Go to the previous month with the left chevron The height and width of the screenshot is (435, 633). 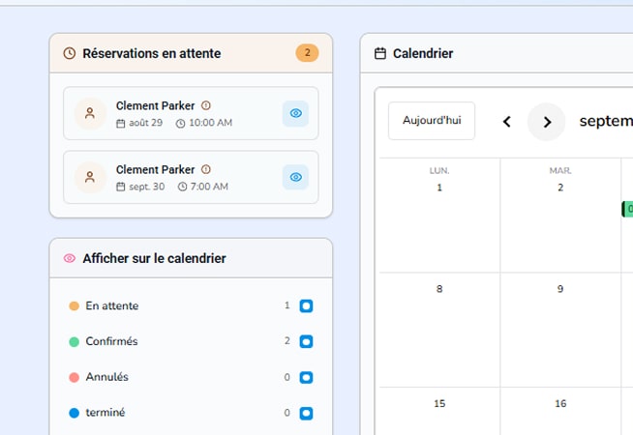(x=506, y=122)
